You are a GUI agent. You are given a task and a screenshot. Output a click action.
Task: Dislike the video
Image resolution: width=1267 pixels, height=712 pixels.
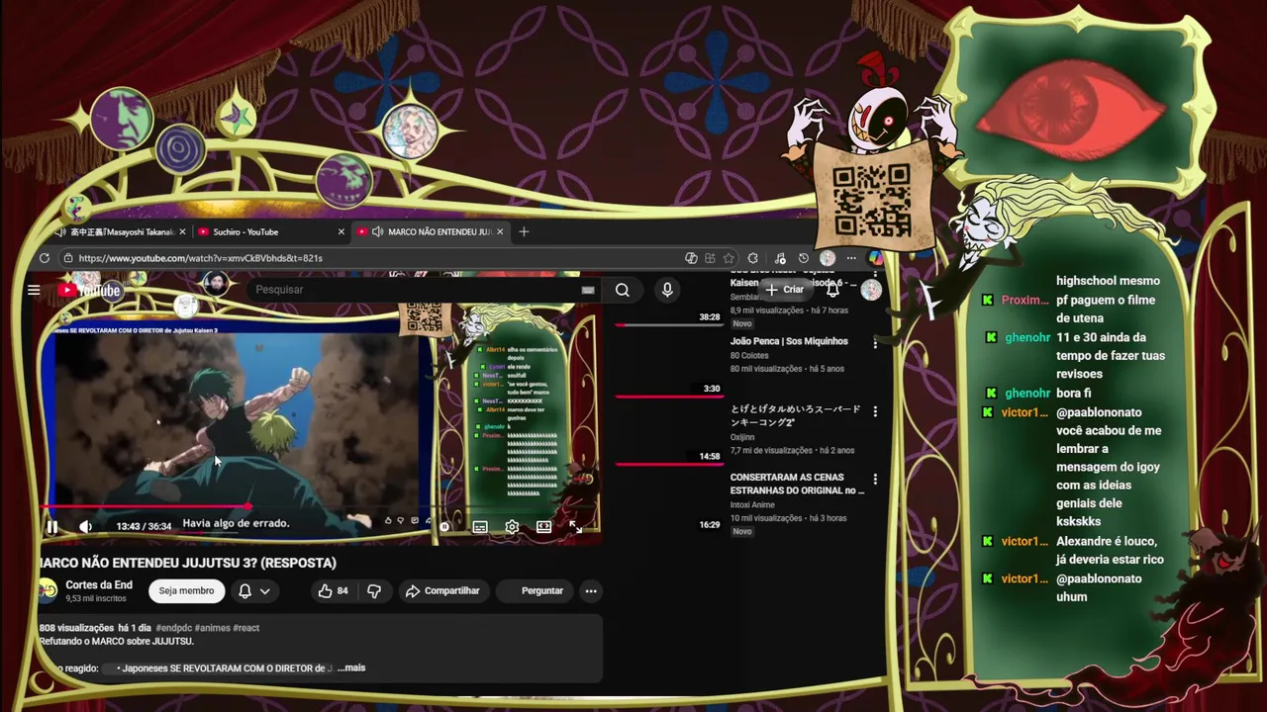pos(374,590)
